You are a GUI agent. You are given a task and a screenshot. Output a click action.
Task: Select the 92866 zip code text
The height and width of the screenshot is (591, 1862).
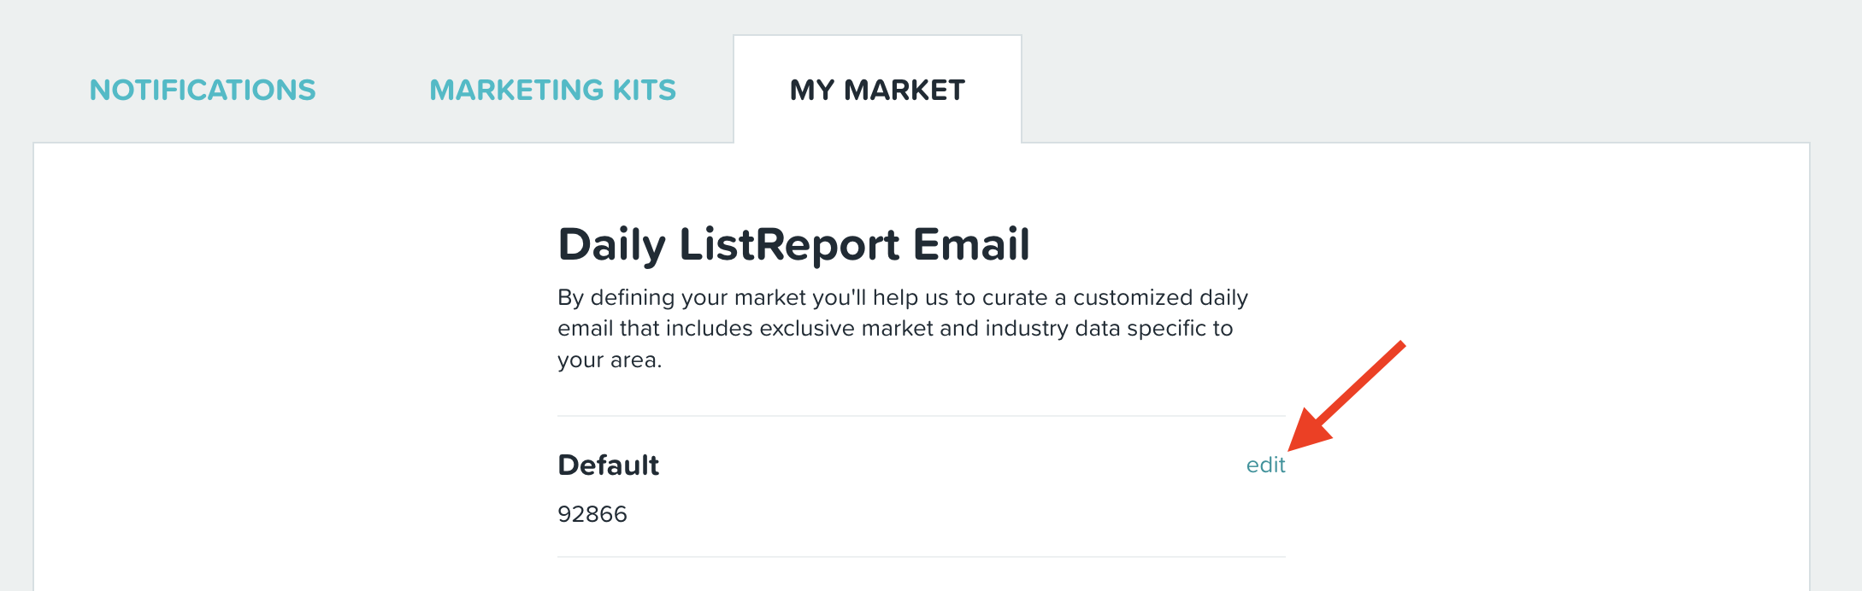(x=592, y=514)
